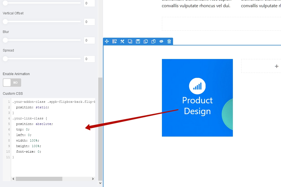Viewport: 281px width, 187px height.
Task: Open row settings wrench icon
Action: pos(122,42)
